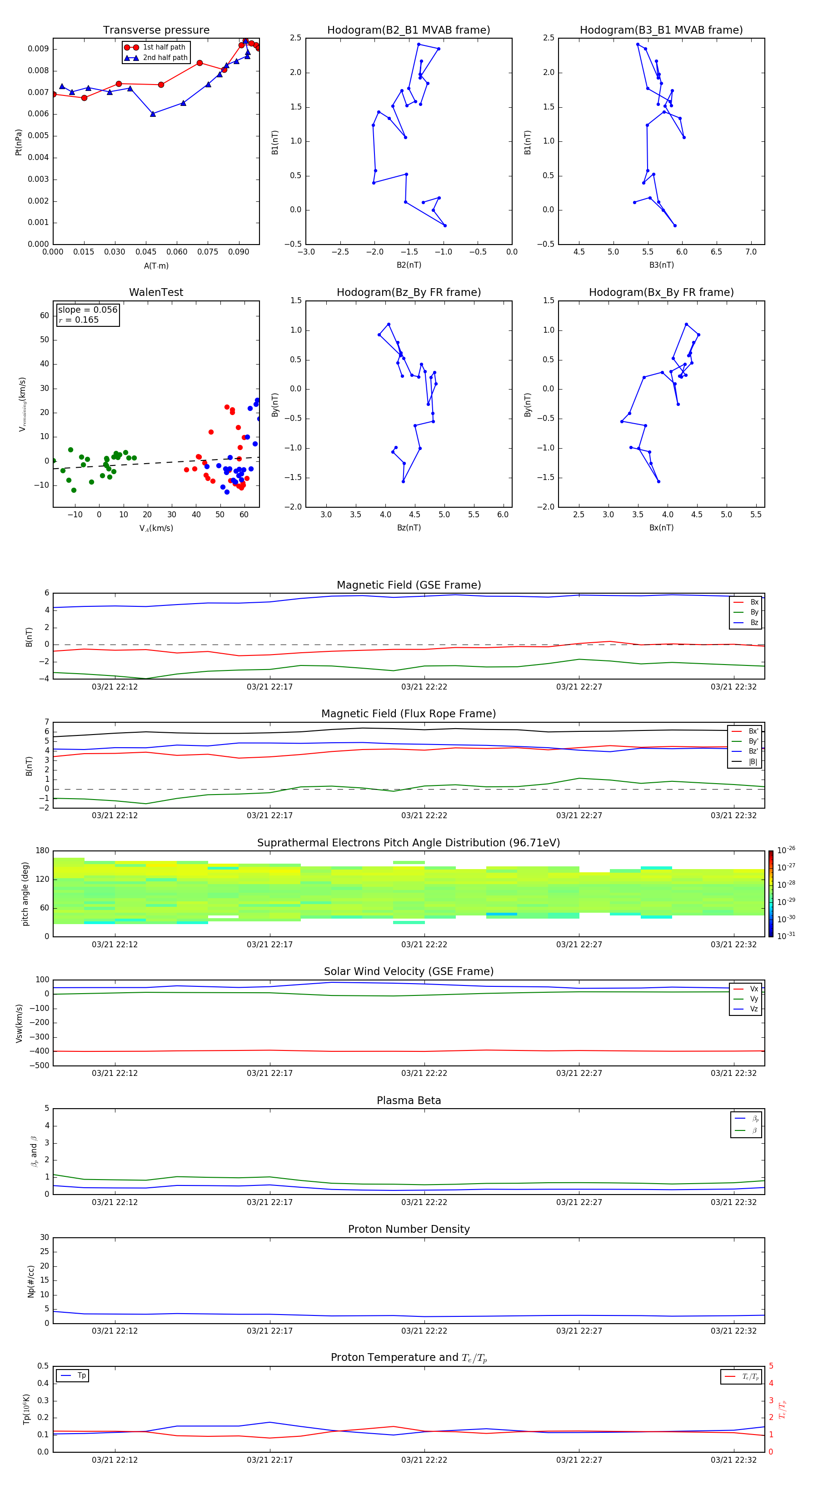Click the By legend entry in GSE panel
The image size is (818, 1500).
pos(746,612)
